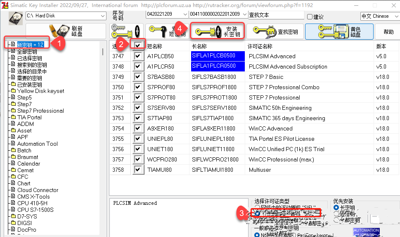The image size is (400, 237).
Task: Select the 长密钥 priority radio button
Action: point(336,208)
